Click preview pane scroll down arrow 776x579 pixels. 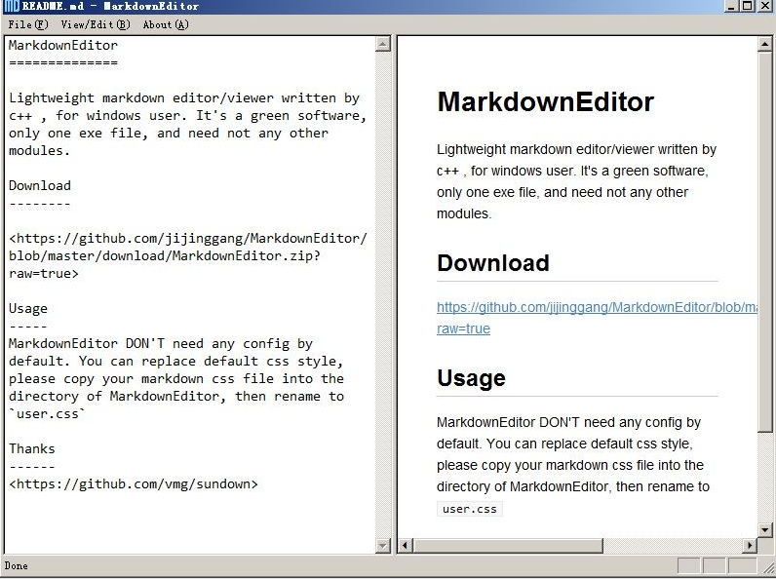(764, 530)
